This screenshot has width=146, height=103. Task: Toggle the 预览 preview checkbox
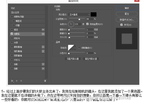point(121,25)
